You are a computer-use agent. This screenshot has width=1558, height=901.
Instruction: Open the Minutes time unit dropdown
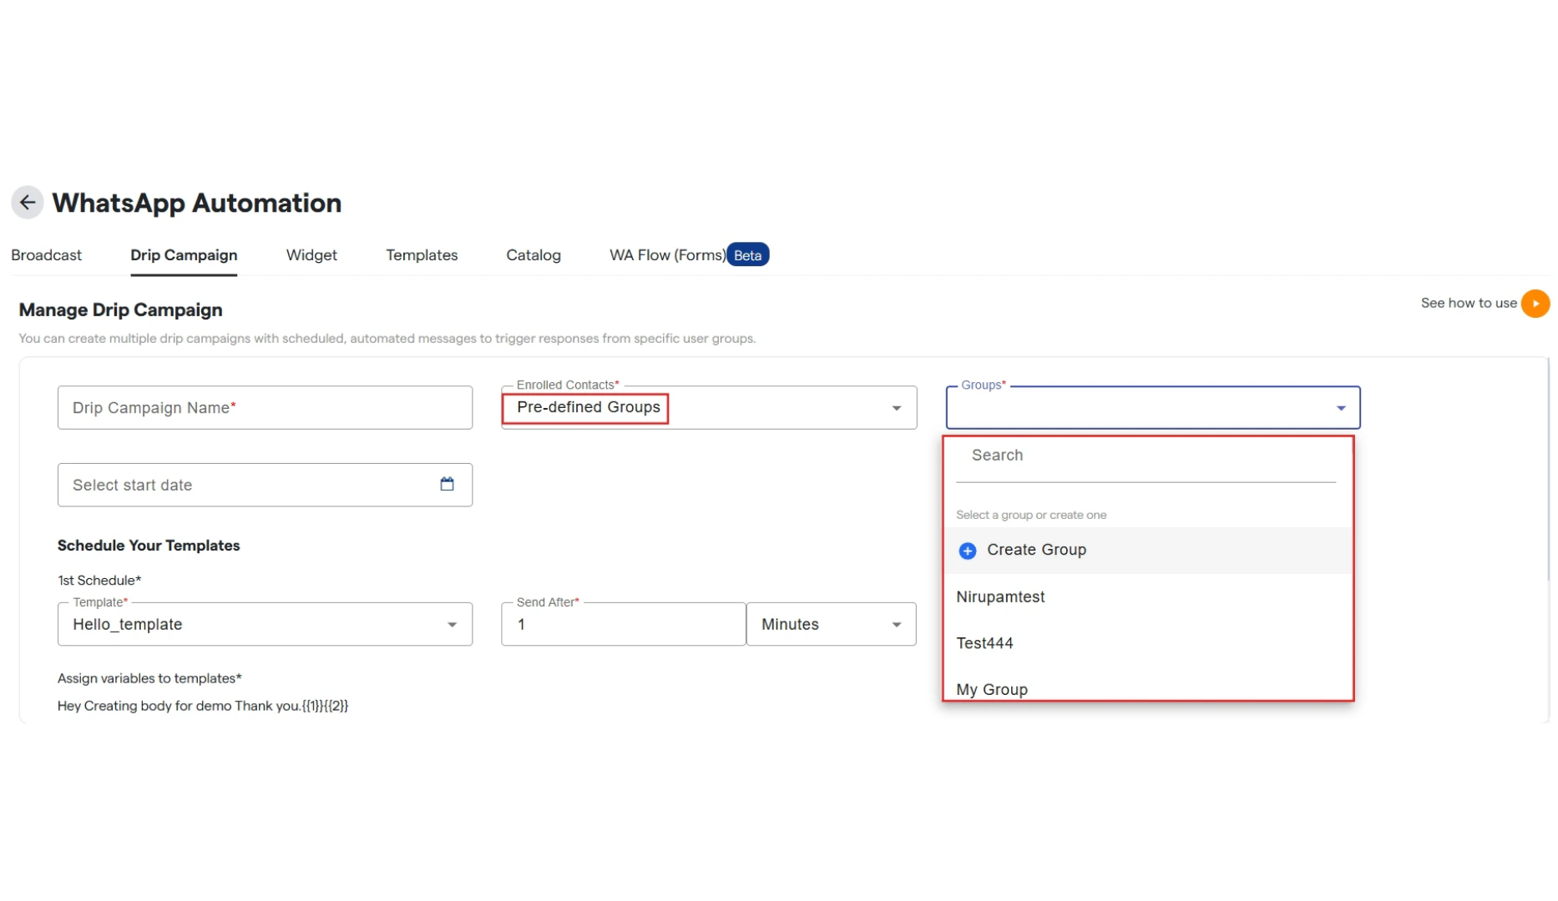tap(831, 624)
